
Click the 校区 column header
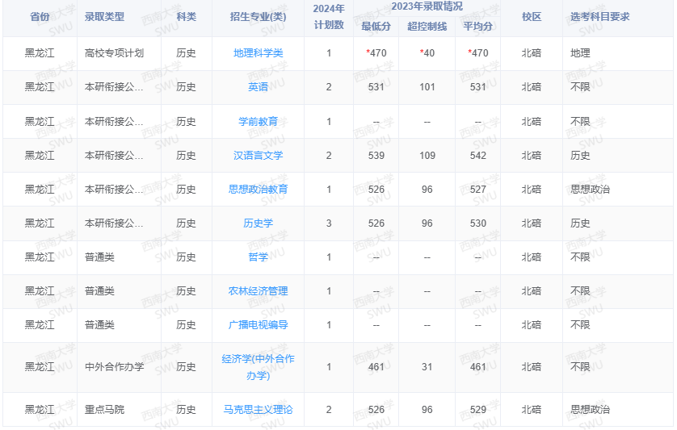[531, 17]
